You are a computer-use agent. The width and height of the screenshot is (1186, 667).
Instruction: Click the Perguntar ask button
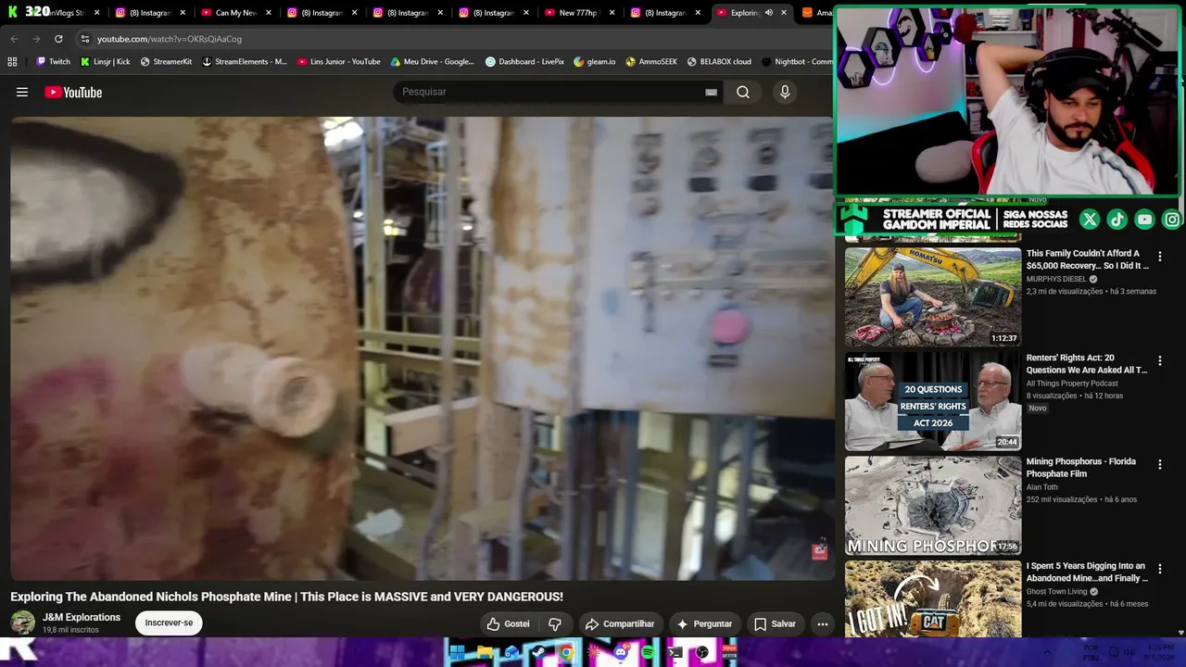click(x=704, y=623)
